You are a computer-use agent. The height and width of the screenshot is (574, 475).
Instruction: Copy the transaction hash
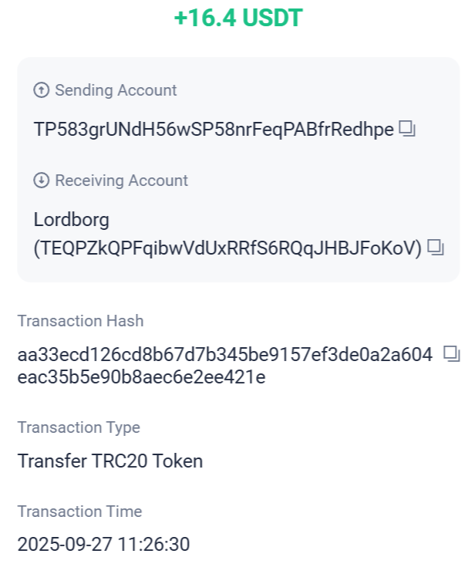tap(452, 354)
